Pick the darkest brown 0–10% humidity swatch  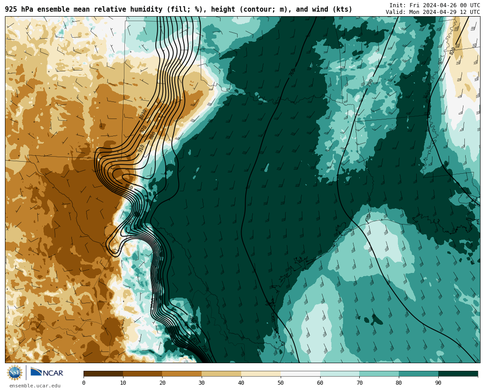(x=103, y=373)
